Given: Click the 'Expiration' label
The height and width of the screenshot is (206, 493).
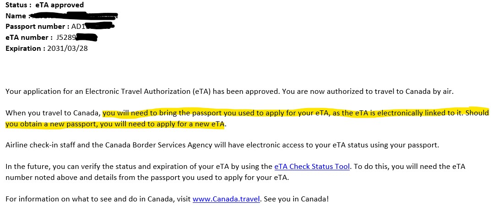Looking at the screenshot, I should click(x=24, y=48).
